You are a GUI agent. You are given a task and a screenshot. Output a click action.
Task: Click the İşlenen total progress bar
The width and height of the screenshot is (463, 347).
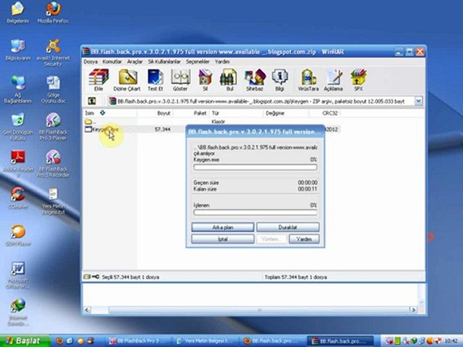(255, 213)
